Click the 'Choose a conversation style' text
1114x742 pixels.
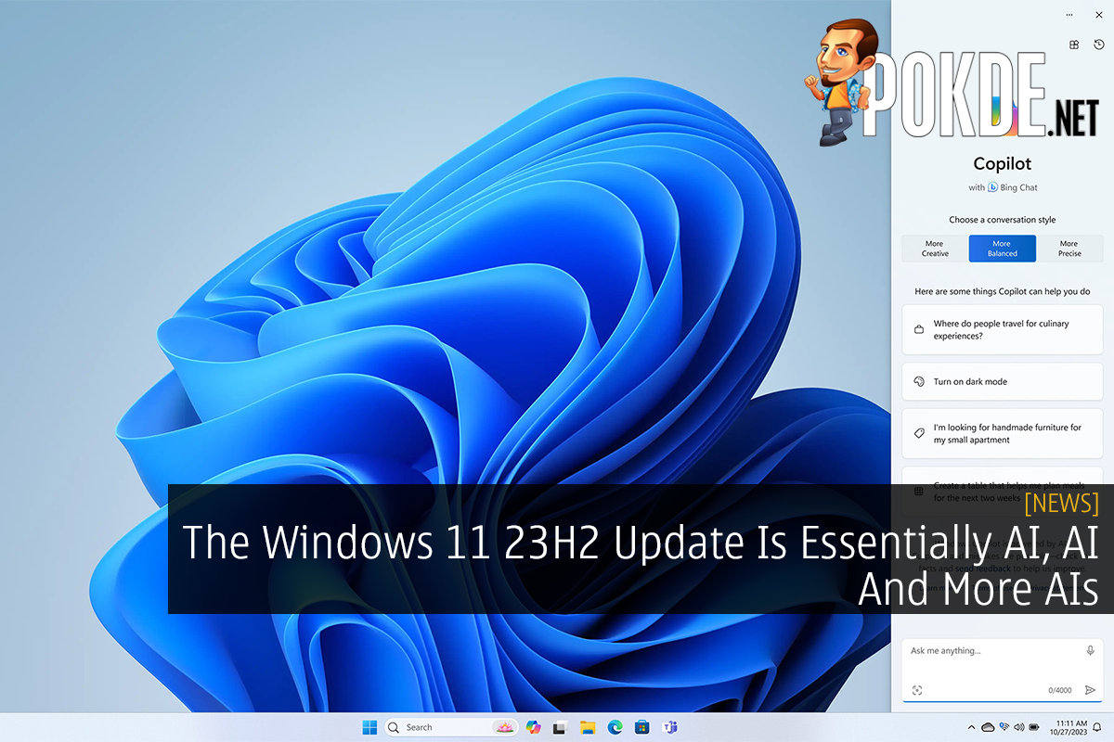[1003, 220]
